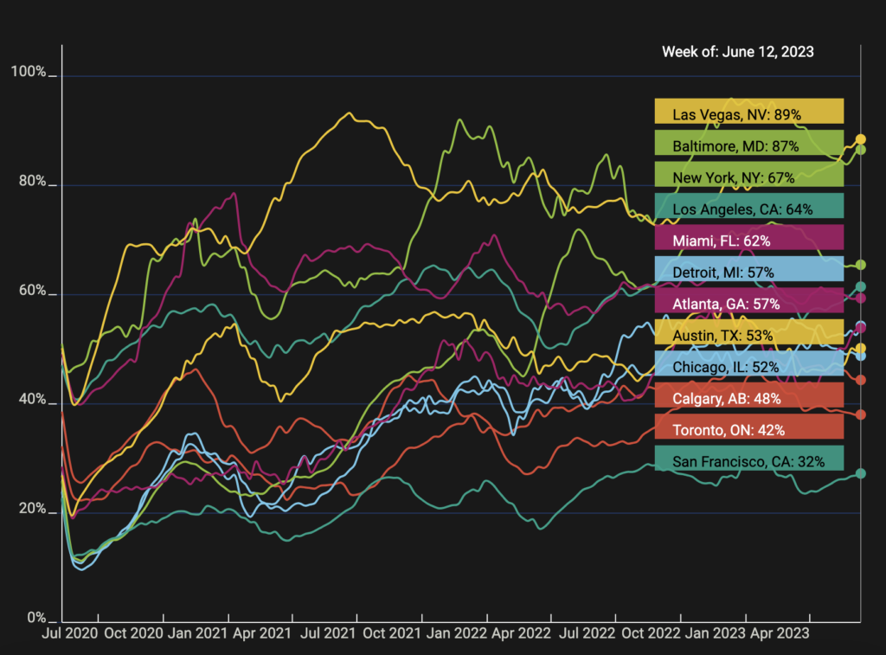This screenshot has height=655, width=886.
Task: Click the Jul 2020 x-axis label
Action: click(x=62, y=633)
